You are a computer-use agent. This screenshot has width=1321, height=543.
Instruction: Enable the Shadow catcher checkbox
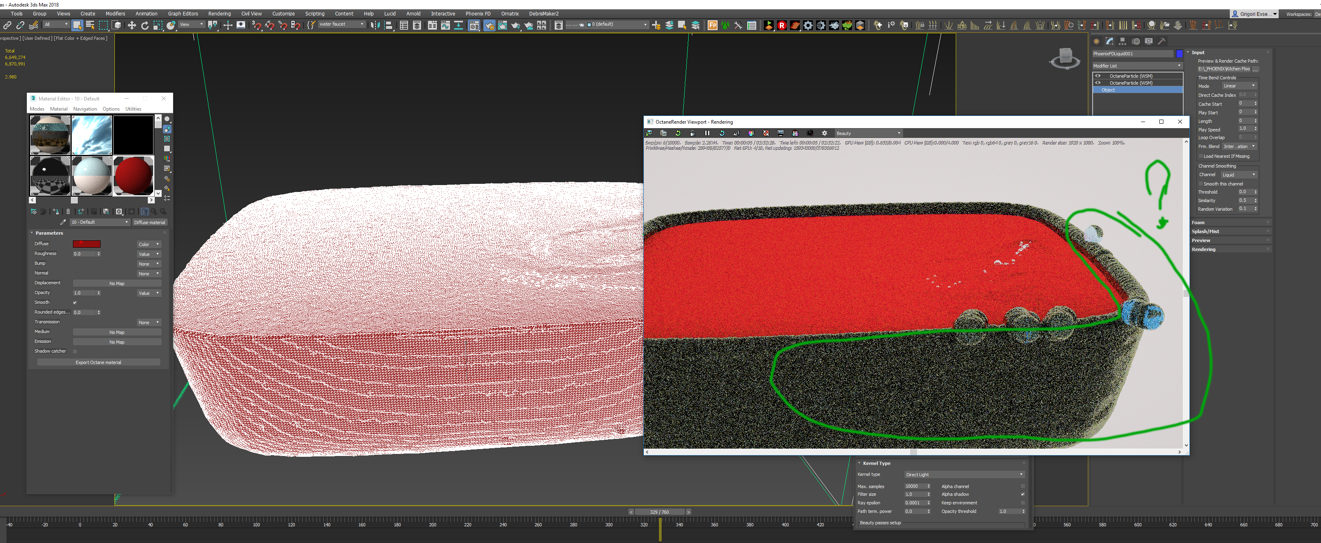pyautogui.click(x=75, y=351)
